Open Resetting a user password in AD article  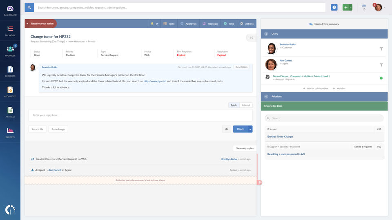tap(286, 154)
